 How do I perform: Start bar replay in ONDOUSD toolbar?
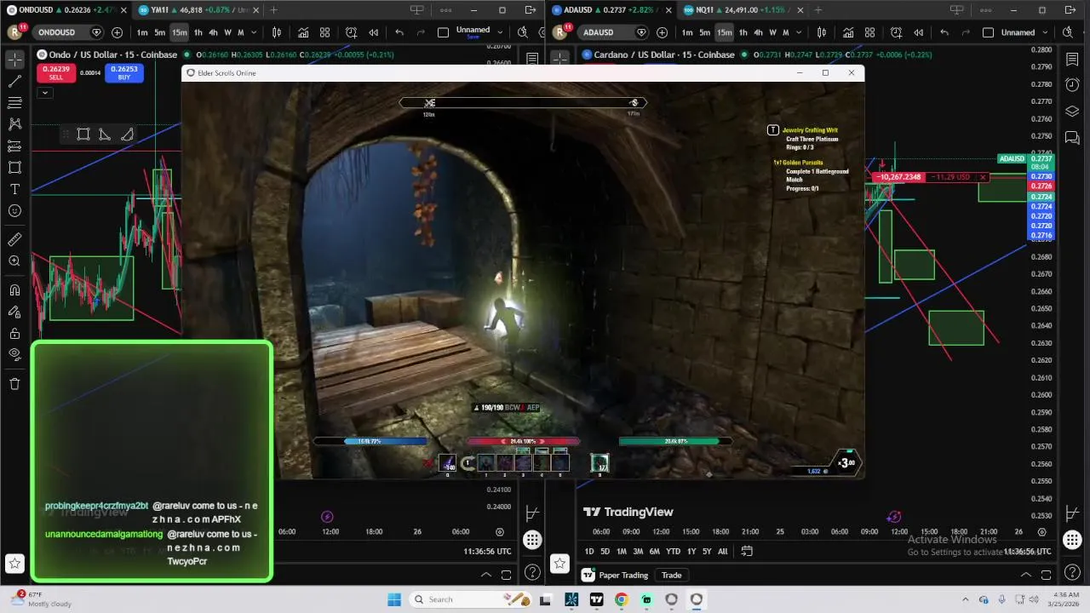point(373,32)
